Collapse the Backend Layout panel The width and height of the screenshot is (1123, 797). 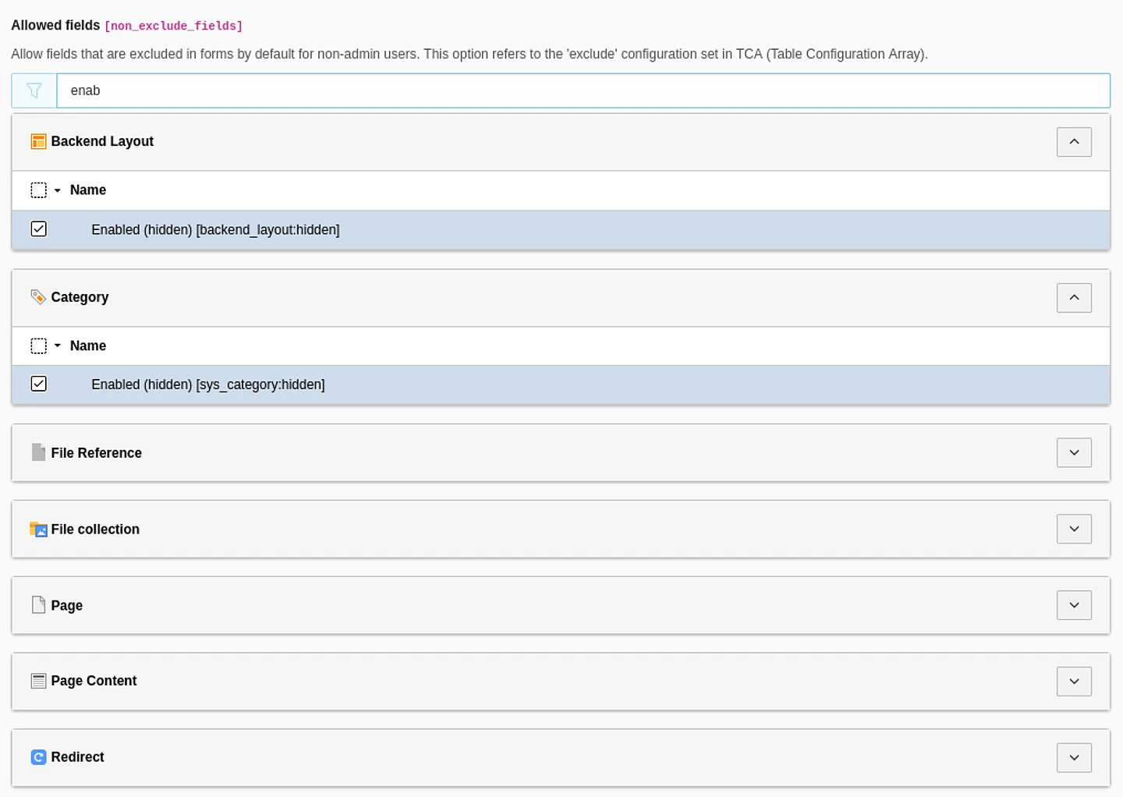tap(1074, 142)
